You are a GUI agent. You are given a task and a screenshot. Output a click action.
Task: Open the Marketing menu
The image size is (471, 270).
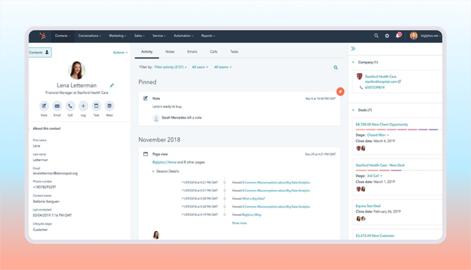point(118,36)
